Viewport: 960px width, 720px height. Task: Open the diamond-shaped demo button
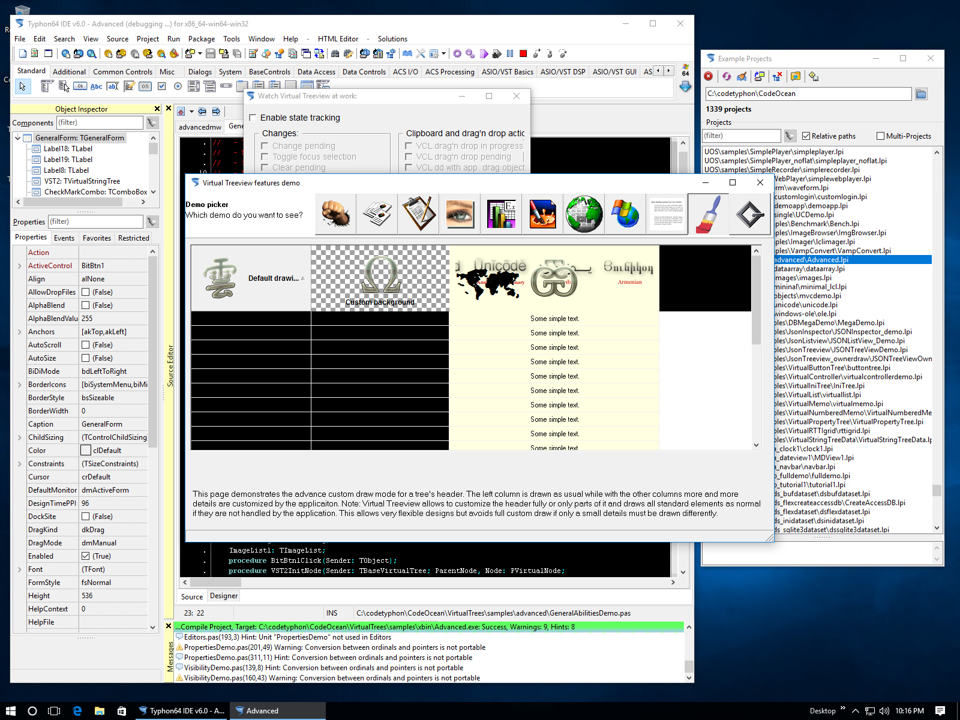750,214
